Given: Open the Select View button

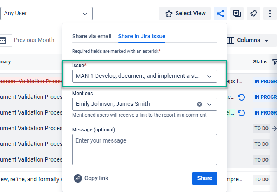Looking at the screenshot, I should 185,14.
